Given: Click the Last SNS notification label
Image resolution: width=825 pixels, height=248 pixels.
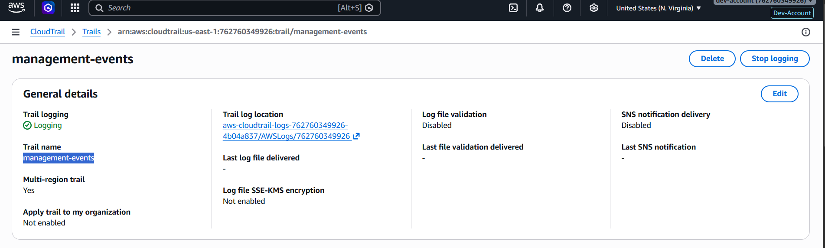Looking at the screenshot, I should coord(659,147).
